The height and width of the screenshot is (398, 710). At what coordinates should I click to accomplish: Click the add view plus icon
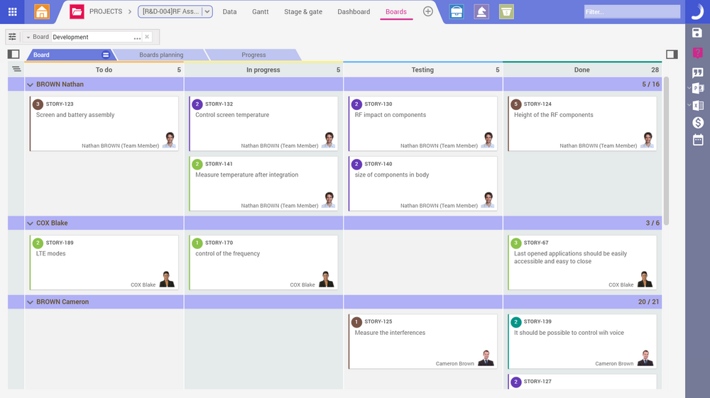[427, 11]
